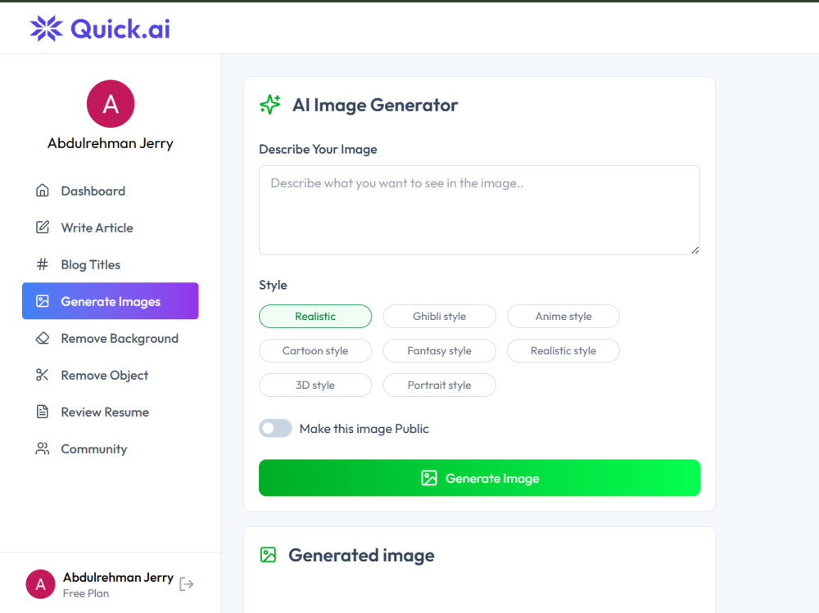Click the Generated image heading text
The width and height of the screenshot is (819, 613).
pyautogui.click(x=361, y=555)
